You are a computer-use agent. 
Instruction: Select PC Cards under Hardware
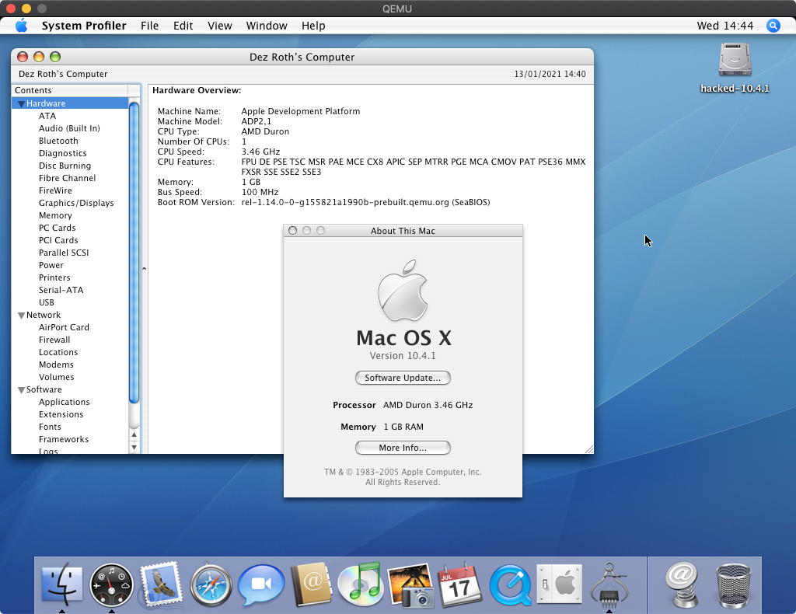(x=58, y=228)
